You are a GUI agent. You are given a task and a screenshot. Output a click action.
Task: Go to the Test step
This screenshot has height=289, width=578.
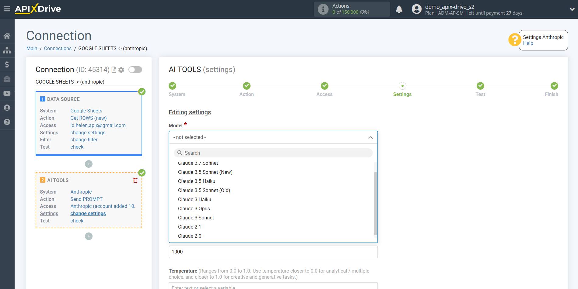click(480, 86)
